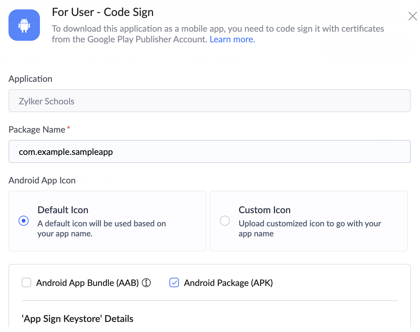Click the Custom Icon card description text
The height and width of the screenshot is (332, 420).
click(x=309, y=229)
